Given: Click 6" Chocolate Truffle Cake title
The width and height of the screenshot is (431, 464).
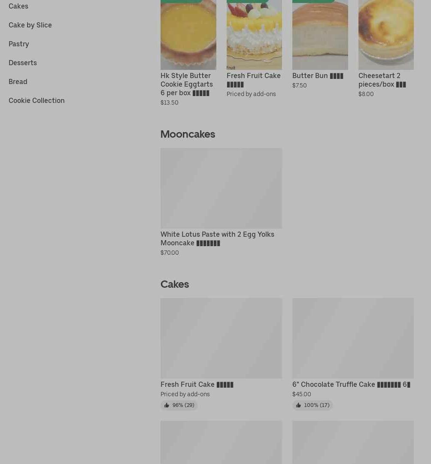Looking at the screenshot, I should pyautogui.click(x=351, y=384).
